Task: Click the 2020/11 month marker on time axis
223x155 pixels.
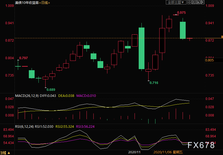Action: click(x=134, y=152)
